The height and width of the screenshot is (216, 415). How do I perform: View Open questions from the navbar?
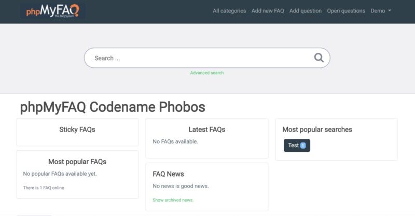[x=346, y=11]
